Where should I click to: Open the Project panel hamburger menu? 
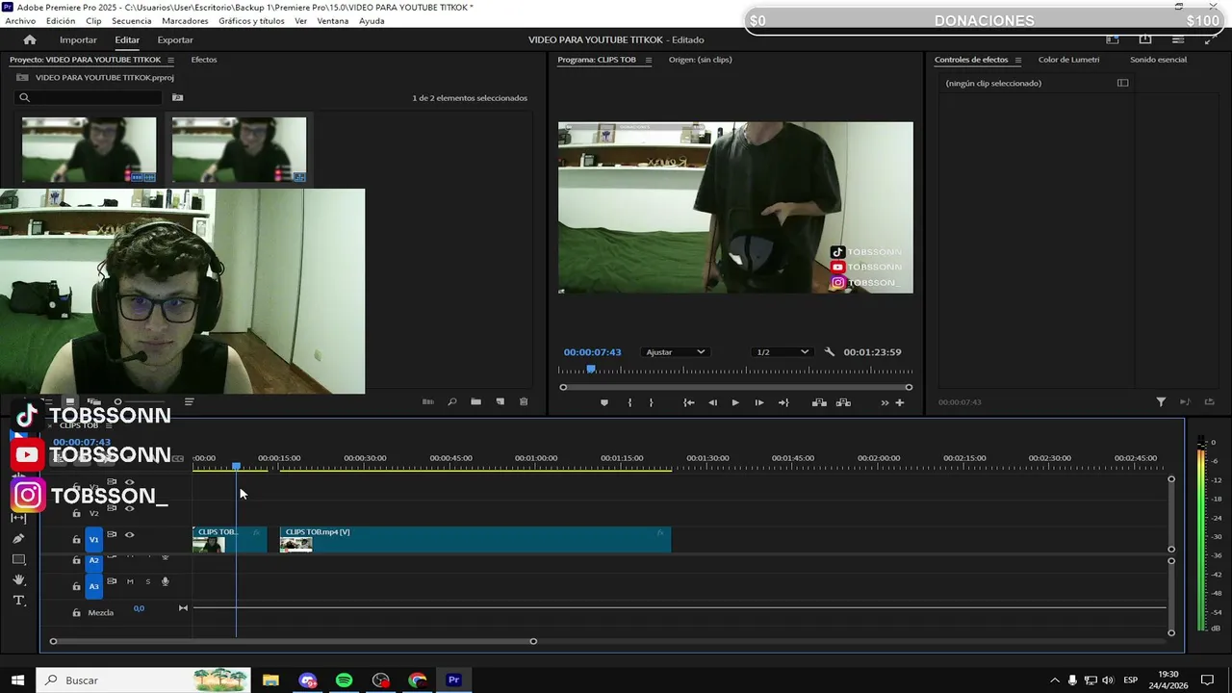coord(170,60)
